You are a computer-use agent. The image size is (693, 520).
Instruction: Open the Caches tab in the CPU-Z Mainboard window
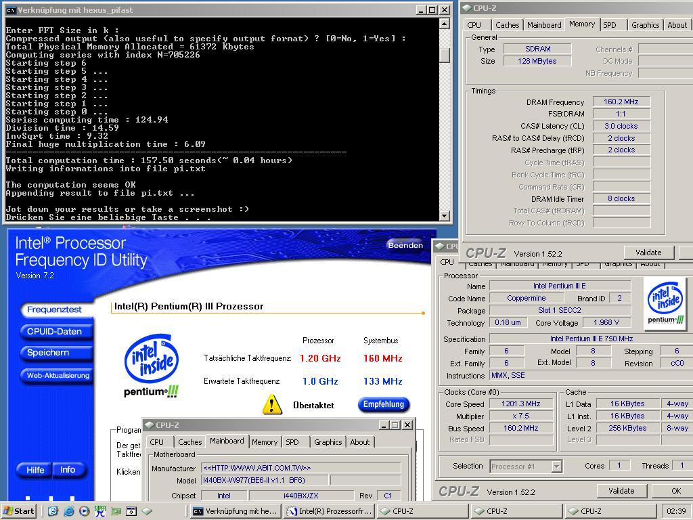190,442
